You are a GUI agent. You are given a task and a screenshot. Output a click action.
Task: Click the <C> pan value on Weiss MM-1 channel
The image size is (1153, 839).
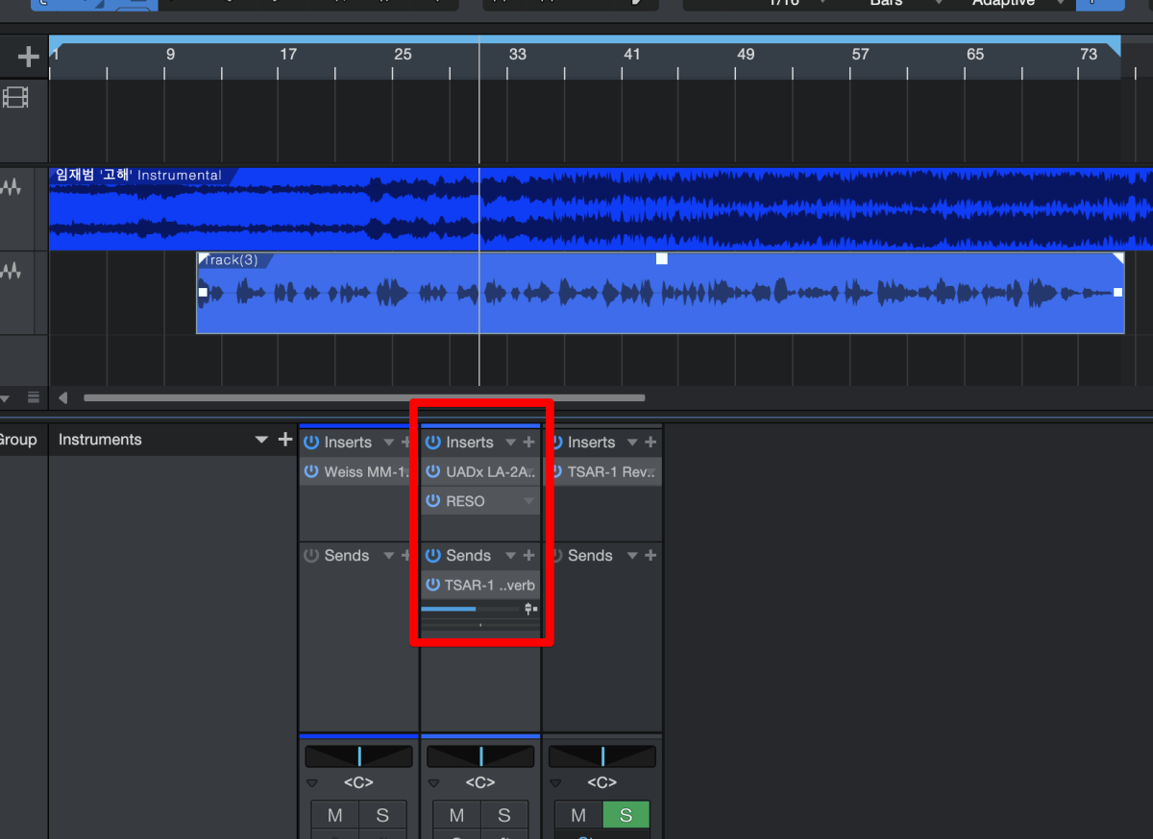point(358,782)
